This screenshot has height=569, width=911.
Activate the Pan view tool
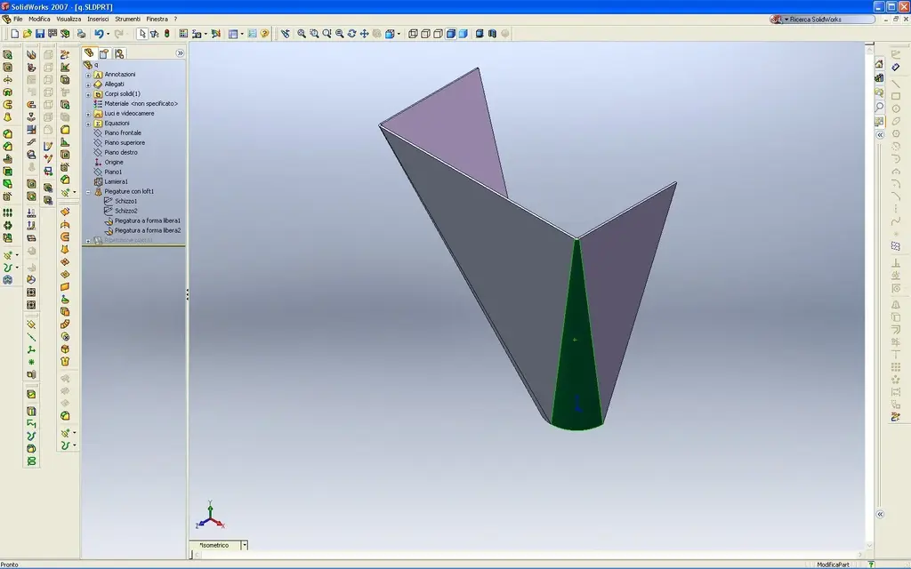(364, 34)
